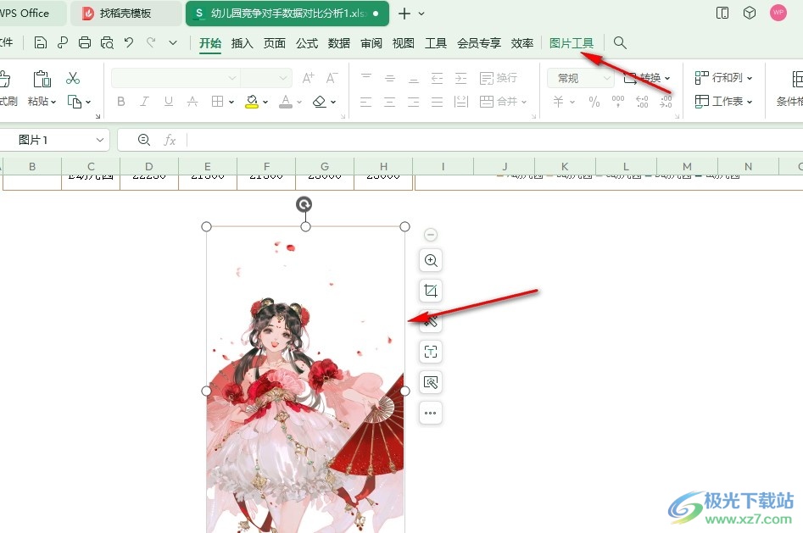Image resolution: width=803 pixels, height=533 pixels.
Task: Align text to top
Action: tap(365, 78)
